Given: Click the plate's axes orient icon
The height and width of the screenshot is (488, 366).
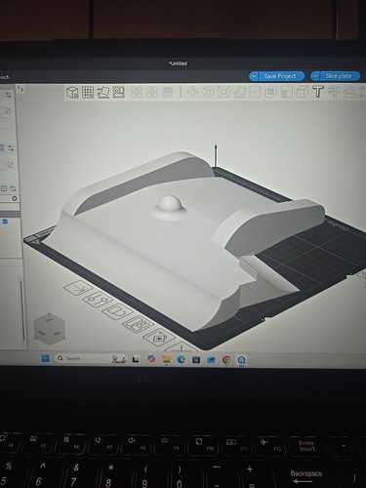Looking at the screenshot, I should click(x=78, y=288).
